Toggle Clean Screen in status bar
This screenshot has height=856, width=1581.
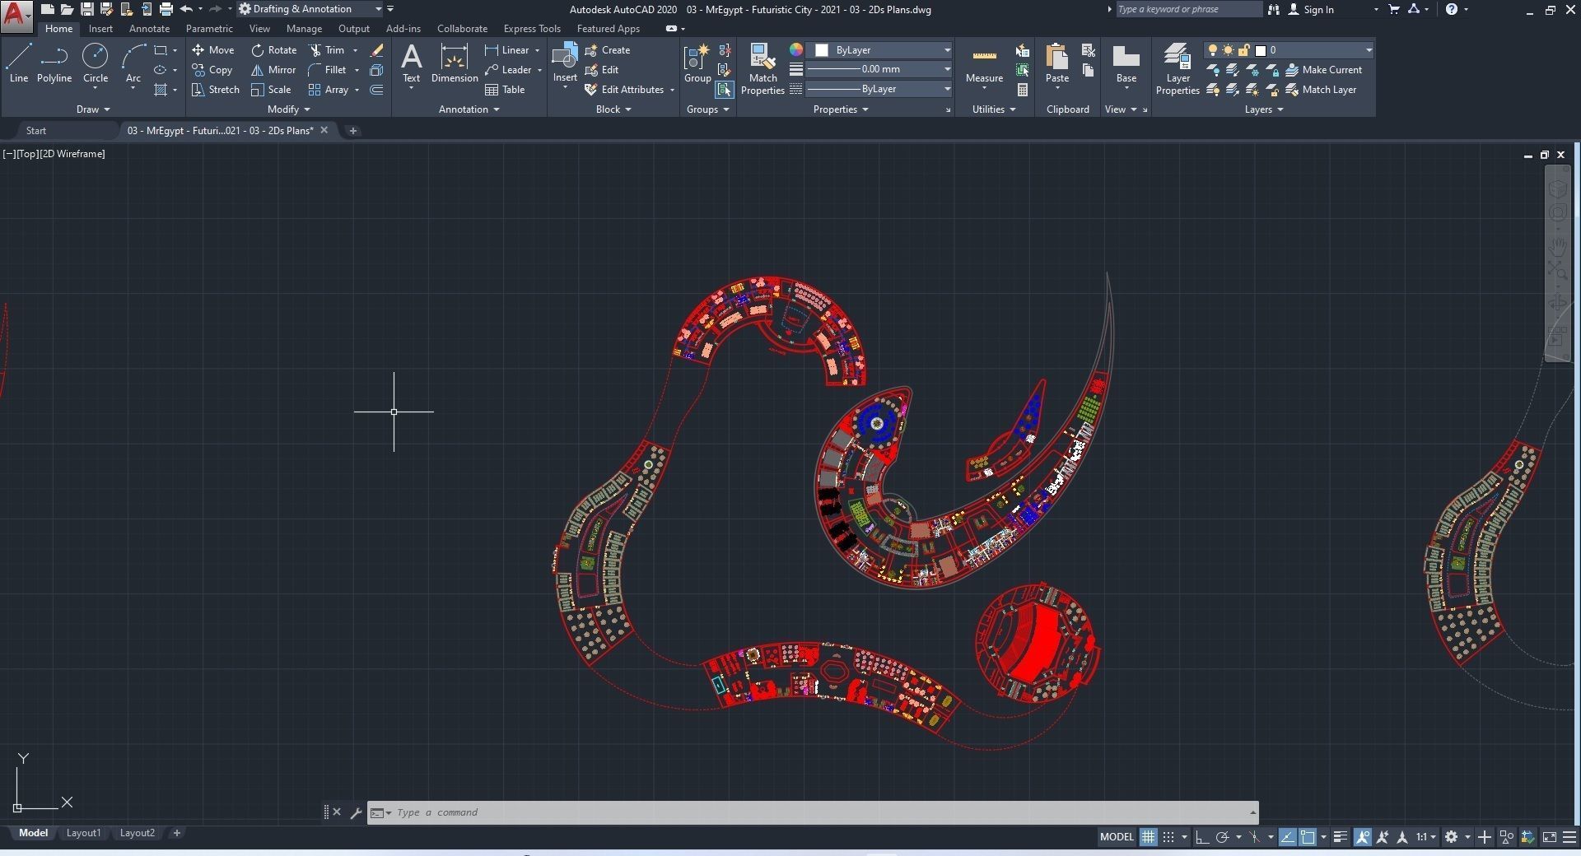click(x=1549, y=837)
